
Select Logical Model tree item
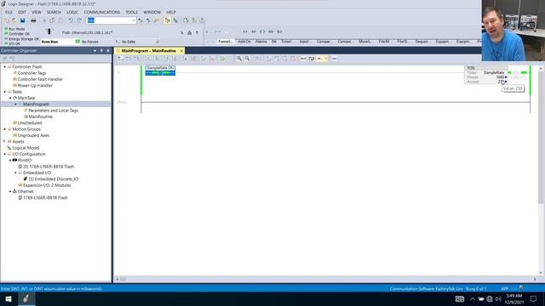[x=26, y=148]
